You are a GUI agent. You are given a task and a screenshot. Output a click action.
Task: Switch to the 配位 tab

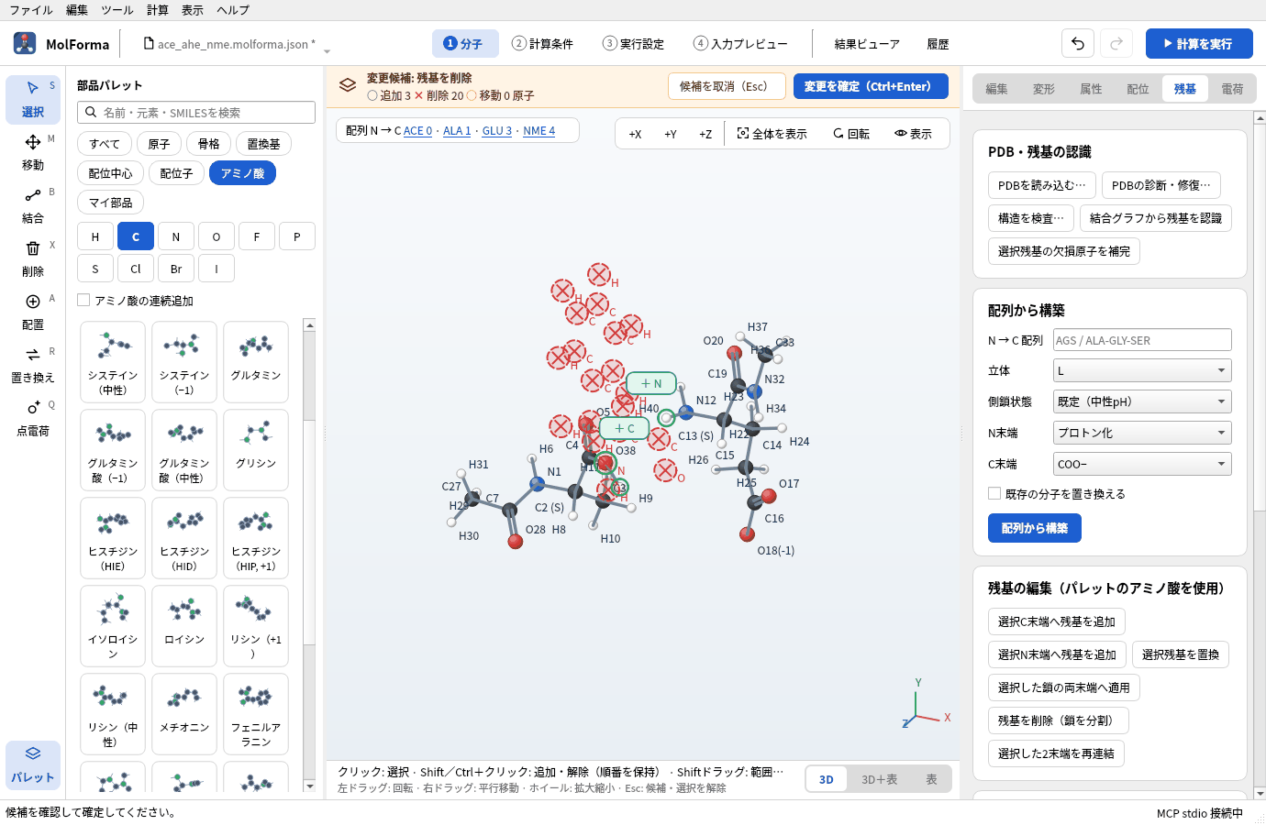pyautogui.click(x=1138, y=89)
